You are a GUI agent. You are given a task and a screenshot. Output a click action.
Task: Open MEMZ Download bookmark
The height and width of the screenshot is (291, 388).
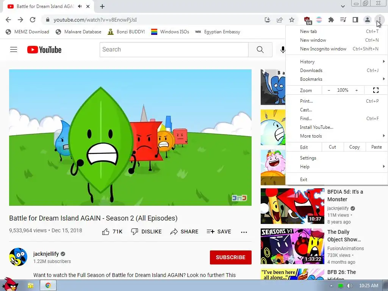click(x=27, y=32)
